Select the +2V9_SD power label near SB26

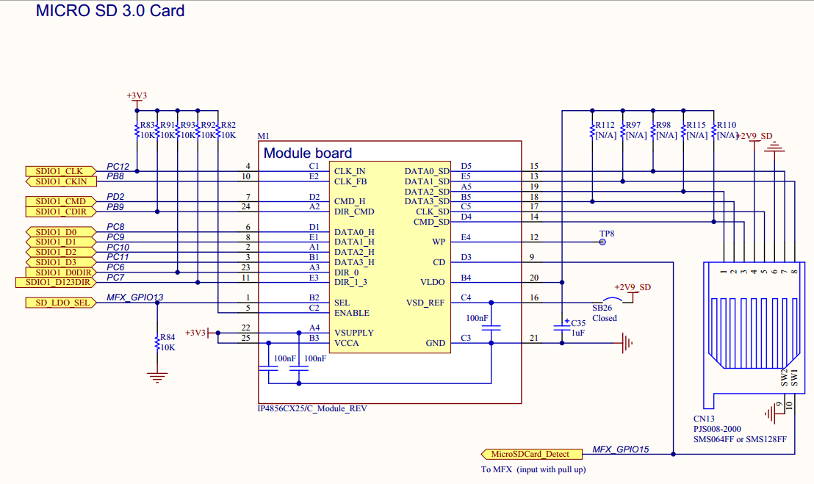633,287
